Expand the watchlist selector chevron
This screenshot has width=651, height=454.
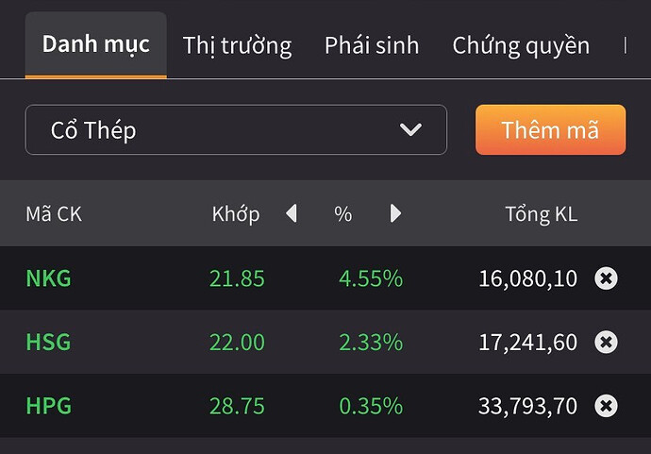pos(410,129)
